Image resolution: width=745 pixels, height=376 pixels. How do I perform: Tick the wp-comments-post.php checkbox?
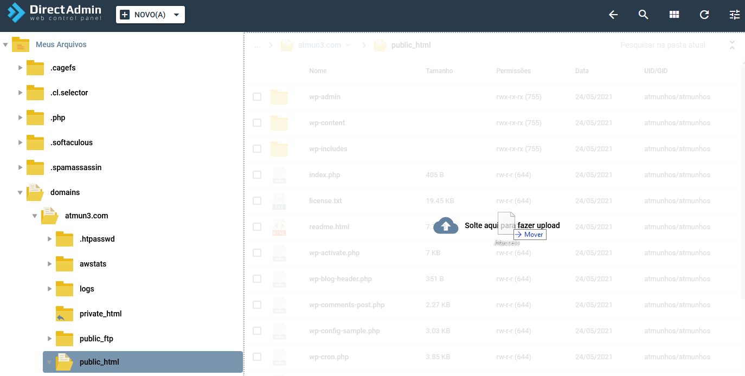[257, 304]
